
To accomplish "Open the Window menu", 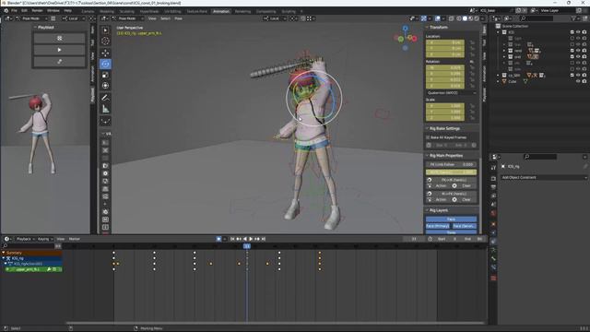I will pos(53,10).
